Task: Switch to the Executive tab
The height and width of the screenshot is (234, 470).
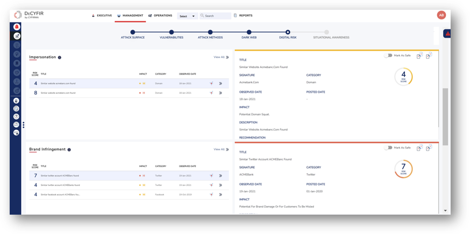Action: 102,16
